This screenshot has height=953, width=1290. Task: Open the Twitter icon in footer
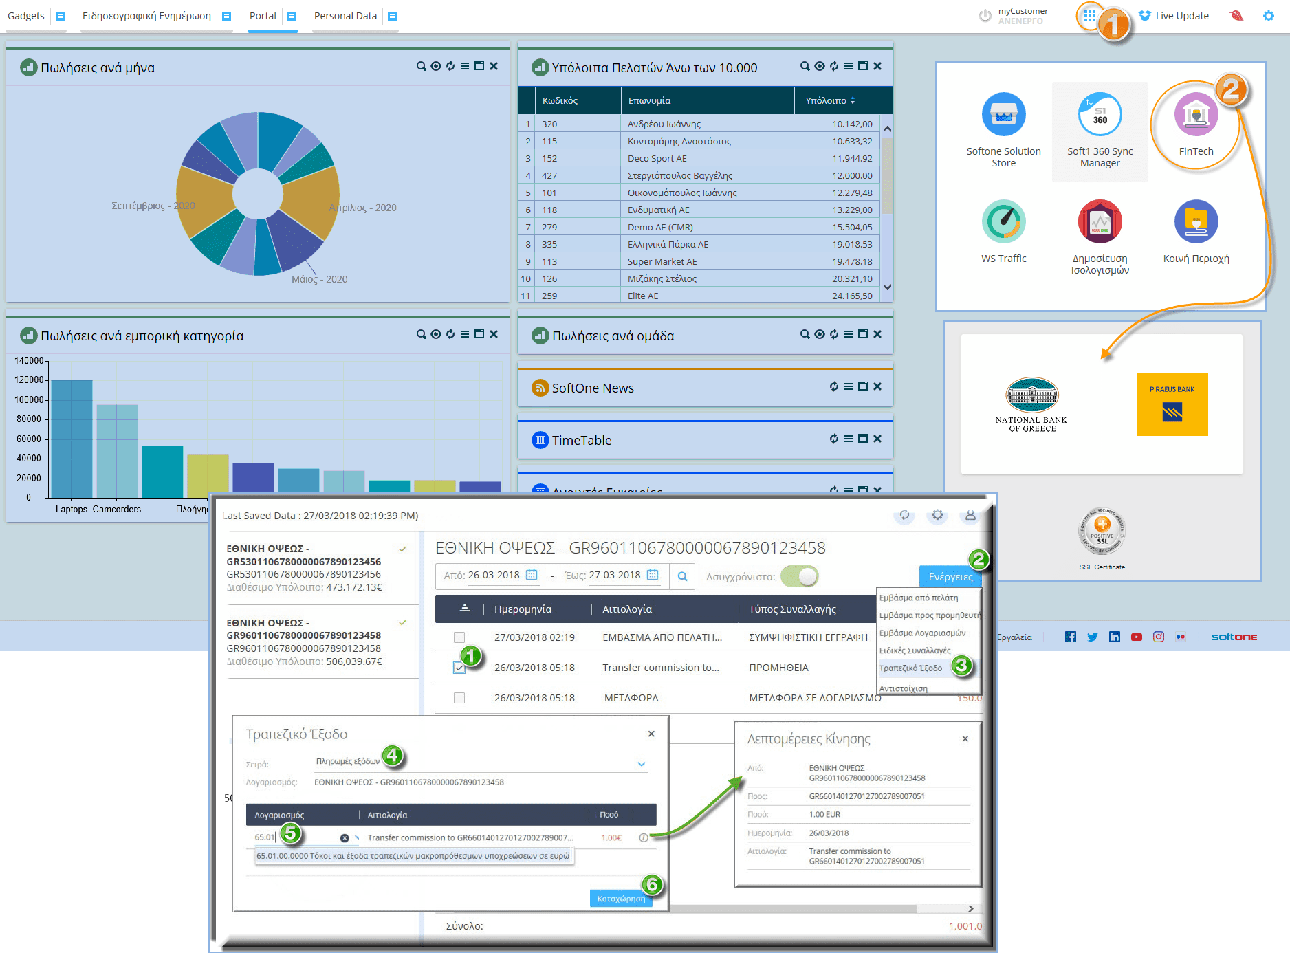[1093, 637]
